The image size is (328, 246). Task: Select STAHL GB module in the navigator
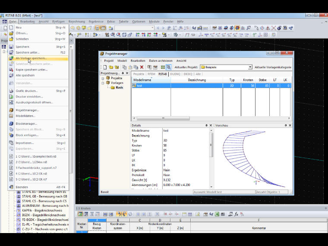(44, 196)
